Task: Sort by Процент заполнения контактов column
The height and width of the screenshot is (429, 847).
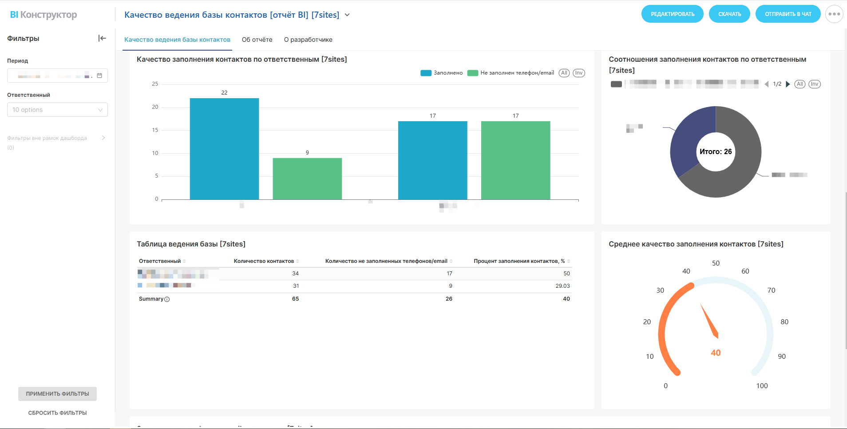Action: [x=569, y=261]
